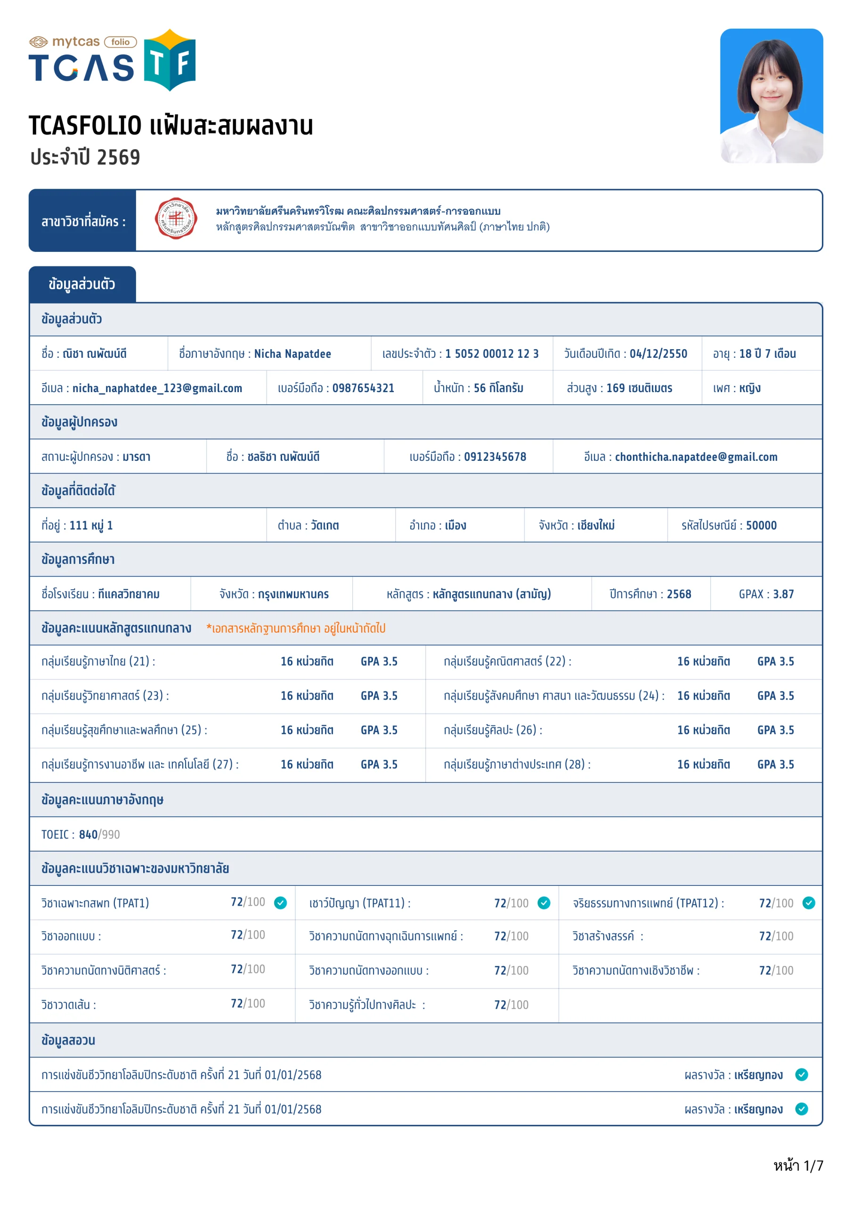Click the verified checkmark beside TPAT1 score
This screenshot has height=1205, width=852.
(281, 903)
